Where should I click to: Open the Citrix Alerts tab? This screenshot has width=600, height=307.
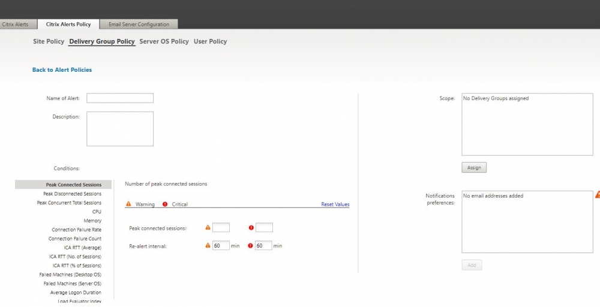coord(17,24)
